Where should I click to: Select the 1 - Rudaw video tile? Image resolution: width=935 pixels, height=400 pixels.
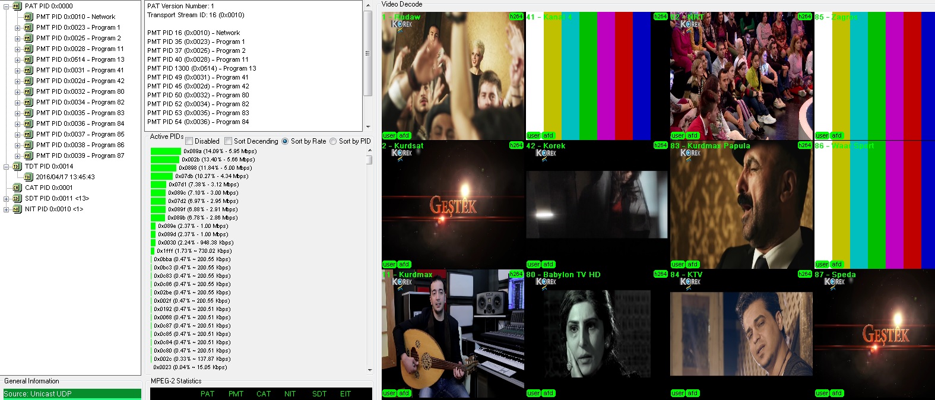tap(453, 76)
